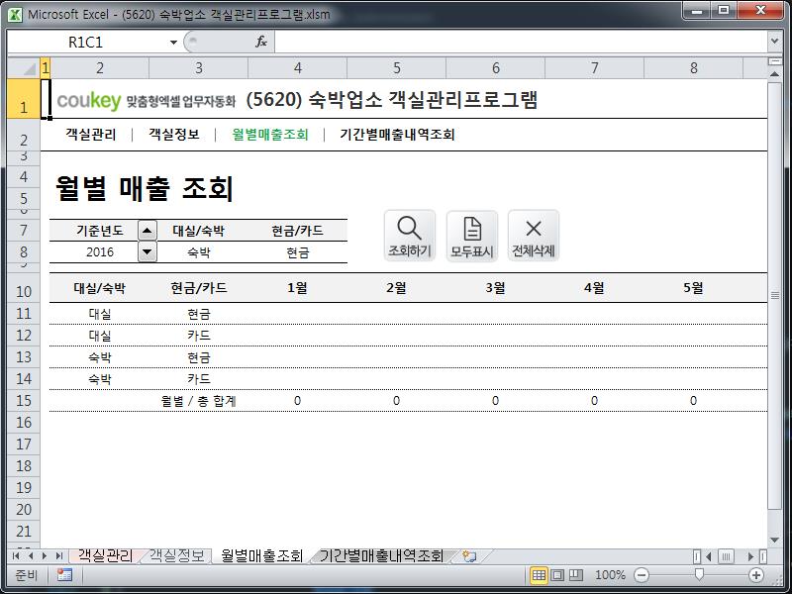Click the zoom slider handle
The image size is (792, 594).
[699, 574]
